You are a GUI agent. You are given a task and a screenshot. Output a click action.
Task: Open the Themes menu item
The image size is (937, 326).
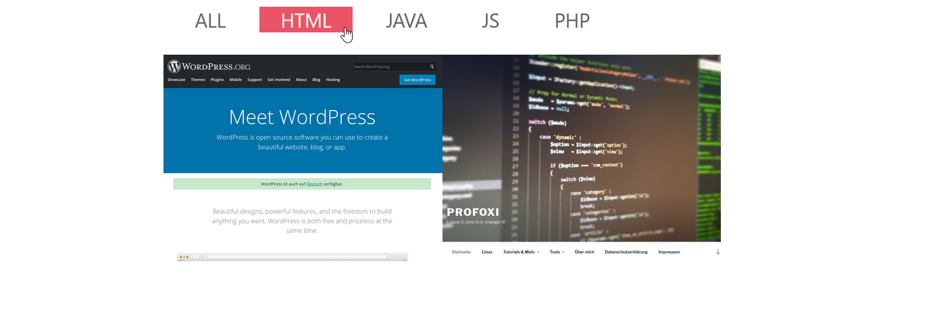pos(198,80)
